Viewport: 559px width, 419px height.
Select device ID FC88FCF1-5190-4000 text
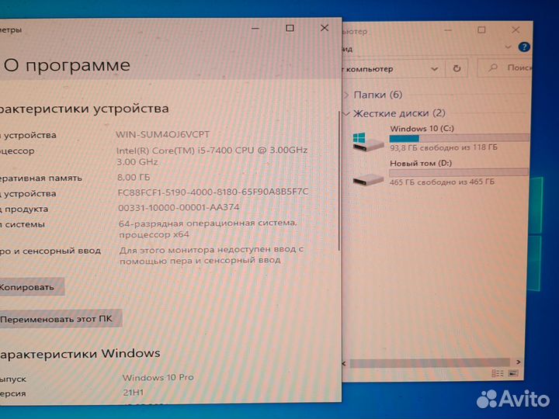[213, 192]
